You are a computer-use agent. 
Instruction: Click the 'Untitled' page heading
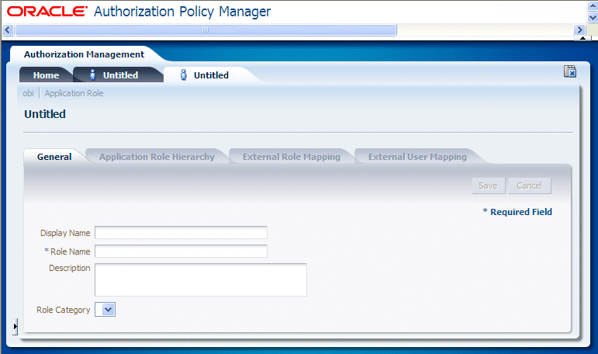(x=45, y=114)
